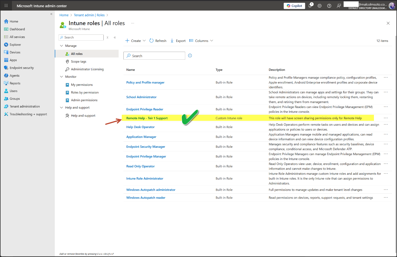397x257 pixels.
Task: Open Remote Help - Teir 1 Support role
Action: 147,118
